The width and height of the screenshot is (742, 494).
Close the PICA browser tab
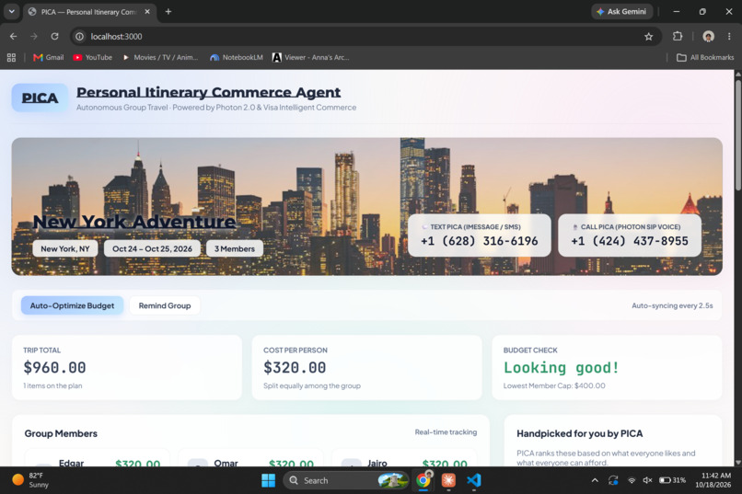point(147,12)
